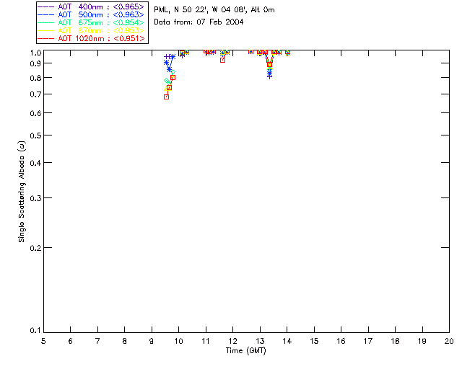This screenshot has height=369, width=462.
Task: Click the y-axis tick label 0.5
Action: [35, 135]
